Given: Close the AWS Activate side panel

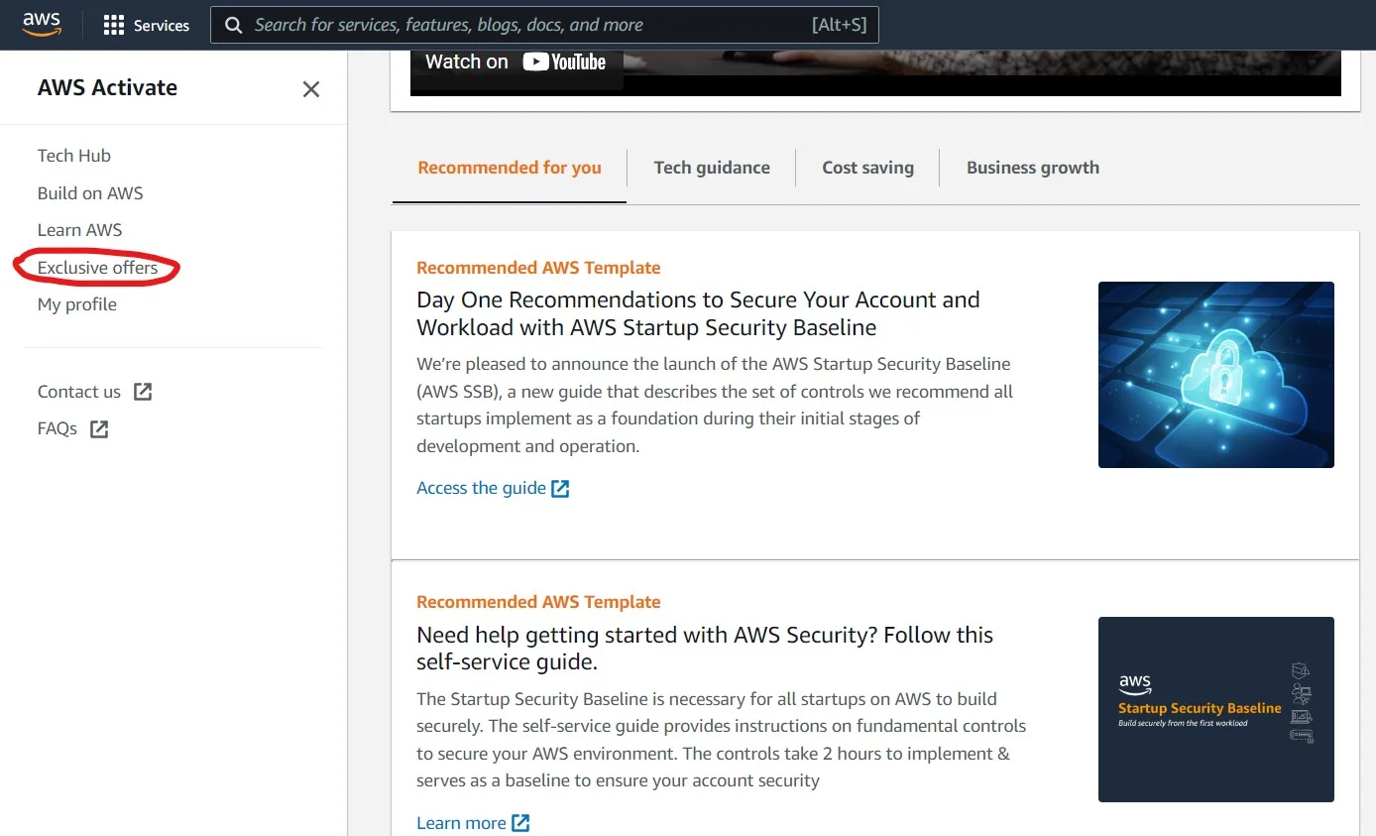Looking at the screenshot, I should (x=311, y=89).
